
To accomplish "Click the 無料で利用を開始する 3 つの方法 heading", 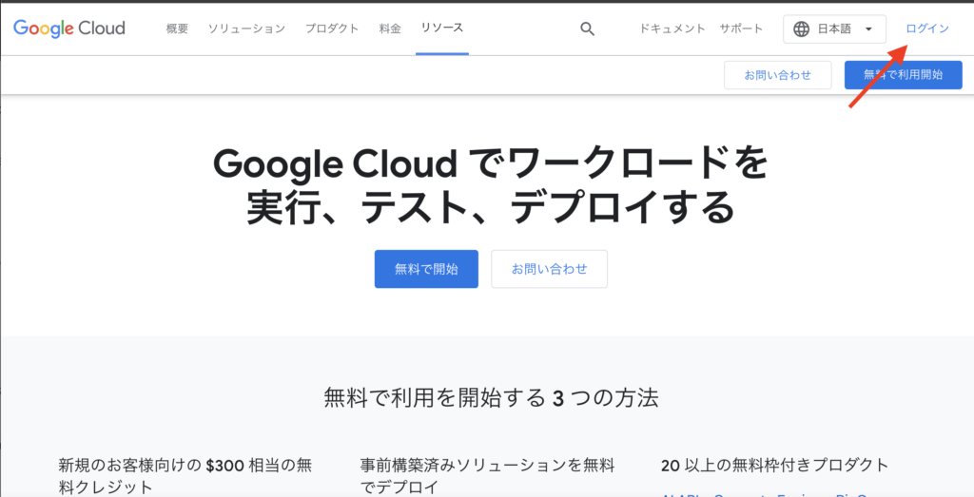I will coord(490,397).
